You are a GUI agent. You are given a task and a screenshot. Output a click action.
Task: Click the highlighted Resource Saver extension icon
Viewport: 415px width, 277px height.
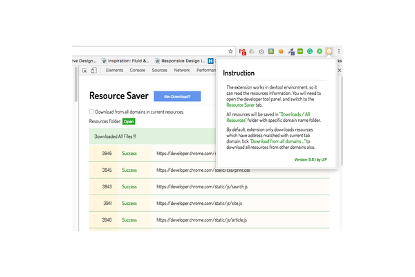329,51
